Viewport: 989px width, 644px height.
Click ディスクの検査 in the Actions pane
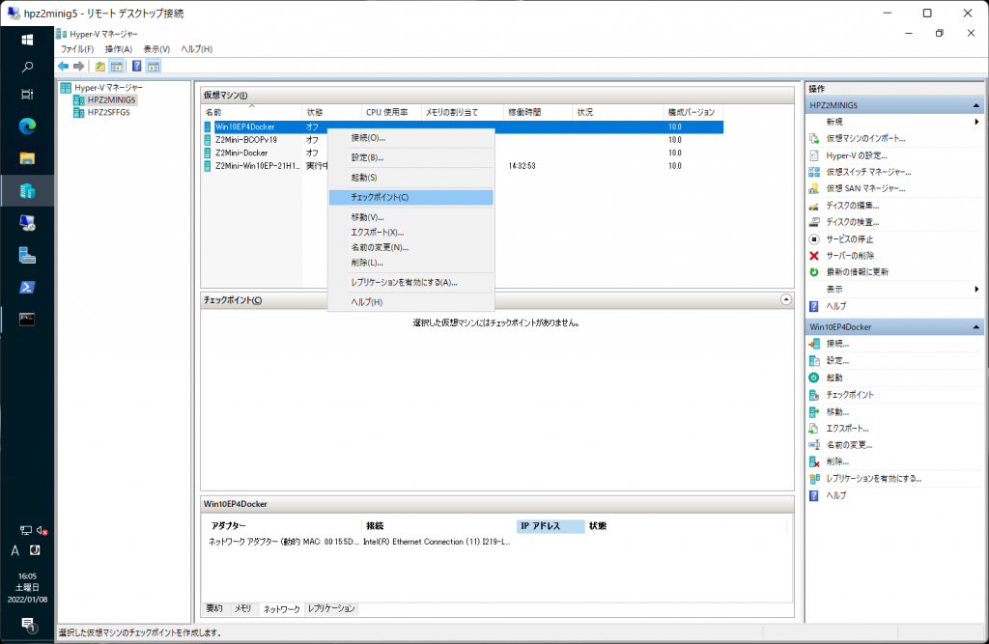point(853,222)
